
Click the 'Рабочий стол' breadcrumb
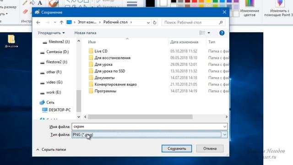115,22
